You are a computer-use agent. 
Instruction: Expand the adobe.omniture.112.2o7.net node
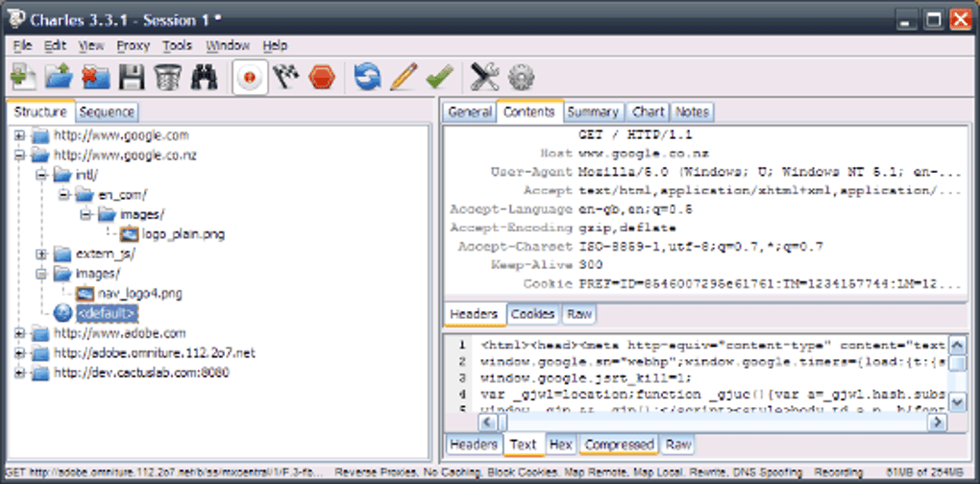(19, 353)
